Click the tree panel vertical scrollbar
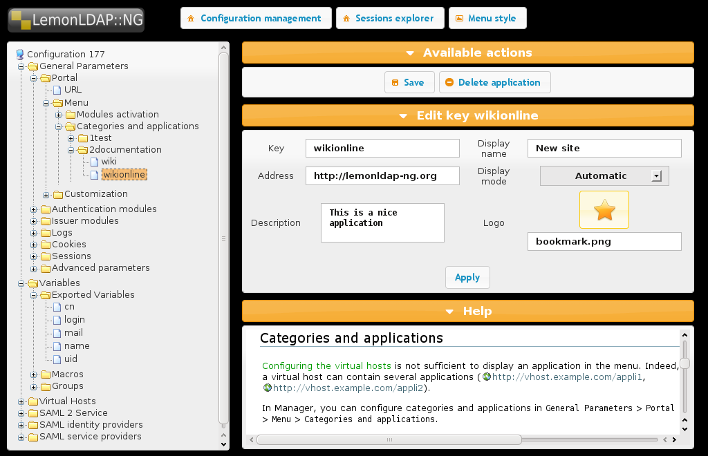This screenshot has height=456, width=708. click(x=223, y=238)
